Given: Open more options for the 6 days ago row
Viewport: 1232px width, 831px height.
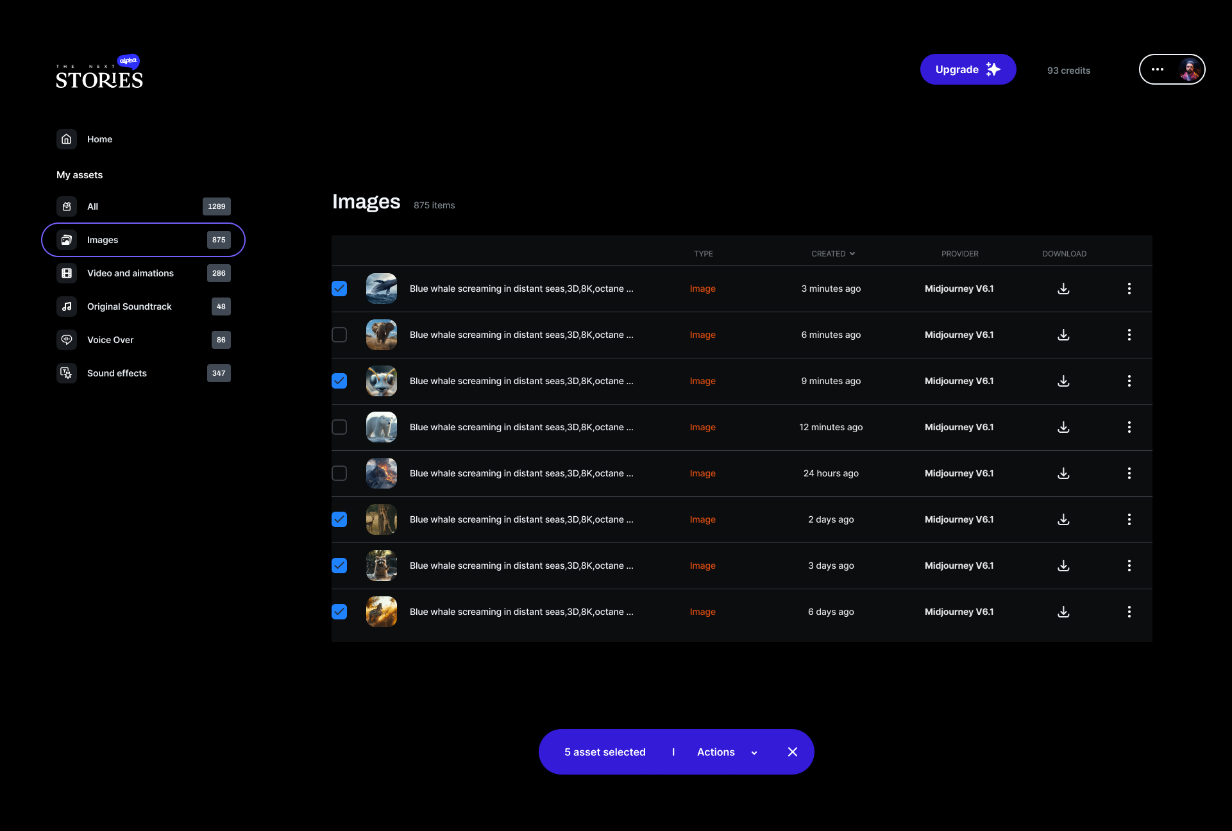Looking at the screenshot, I should click(1129, 612).
